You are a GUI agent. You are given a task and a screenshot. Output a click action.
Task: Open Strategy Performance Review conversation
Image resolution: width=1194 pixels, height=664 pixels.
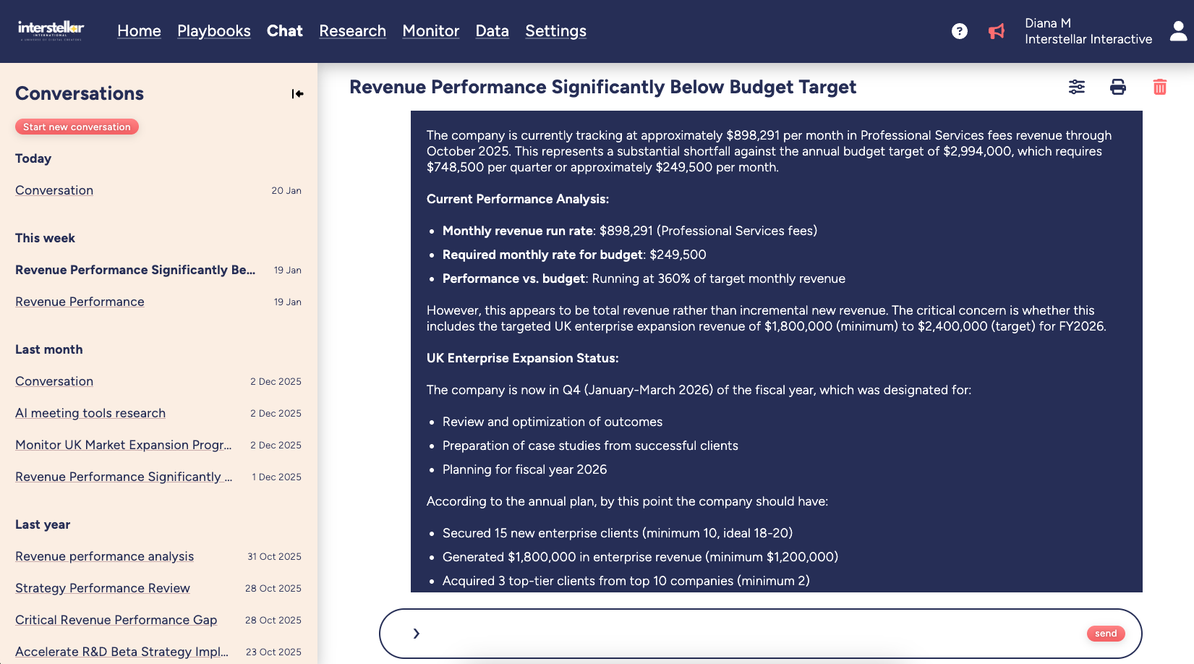[103, 588]
